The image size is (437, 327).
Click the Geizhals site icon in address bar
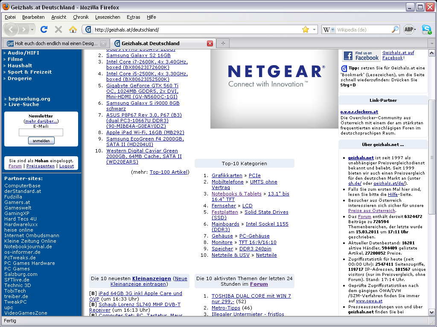(x=88, y=29)
